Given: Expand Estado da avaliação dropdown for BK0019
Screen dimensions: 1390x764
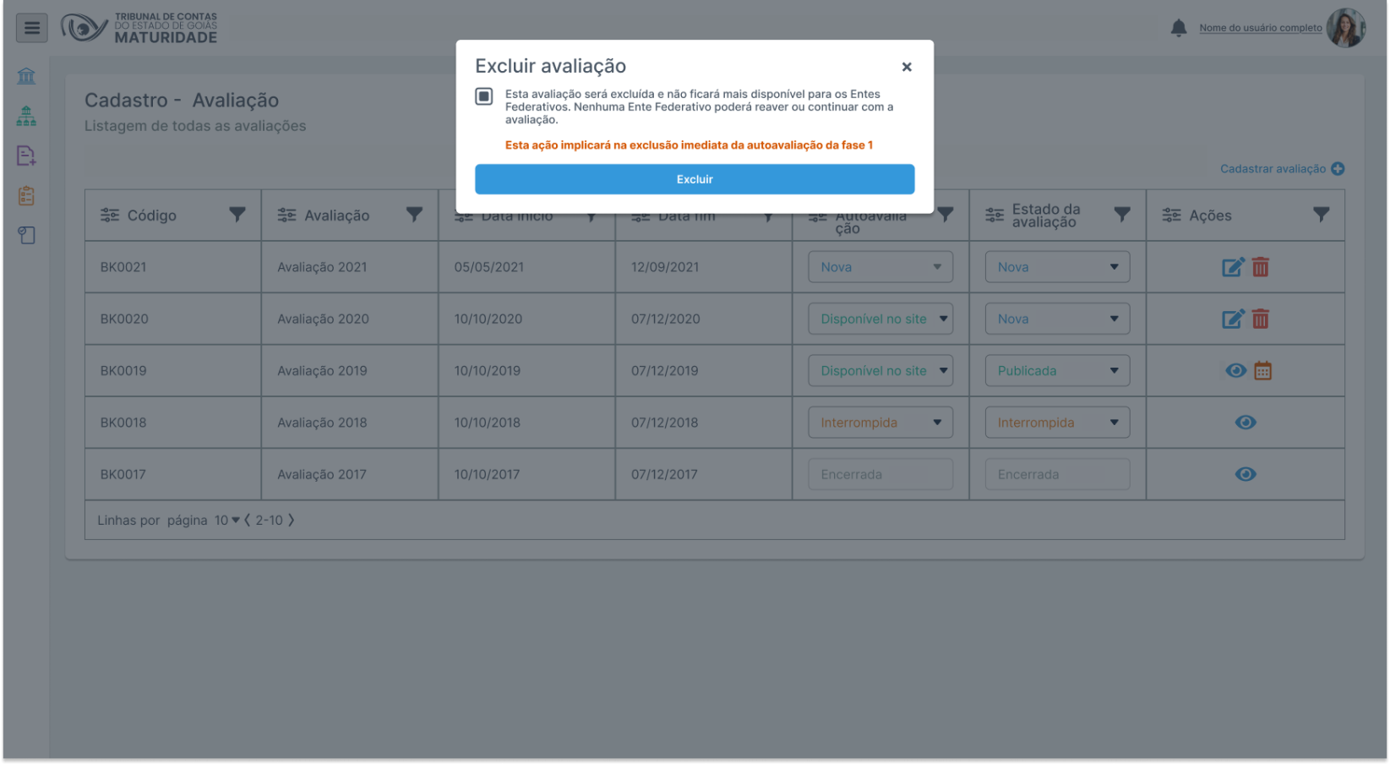Looking at the screenshot, I should pos(1056,371).
